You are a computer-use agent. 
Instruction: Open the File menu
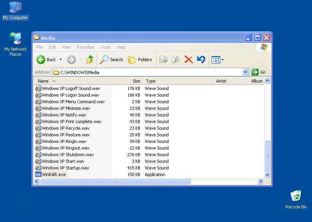click(39, 47)
